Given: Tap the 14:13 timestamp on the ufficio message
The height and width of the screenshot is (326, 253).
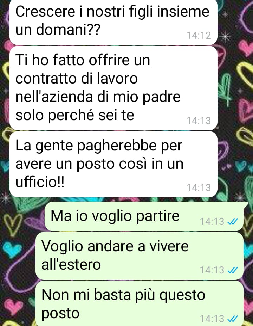Looking at the screenshot, I should pyautogui.click(x=199, y=188).
